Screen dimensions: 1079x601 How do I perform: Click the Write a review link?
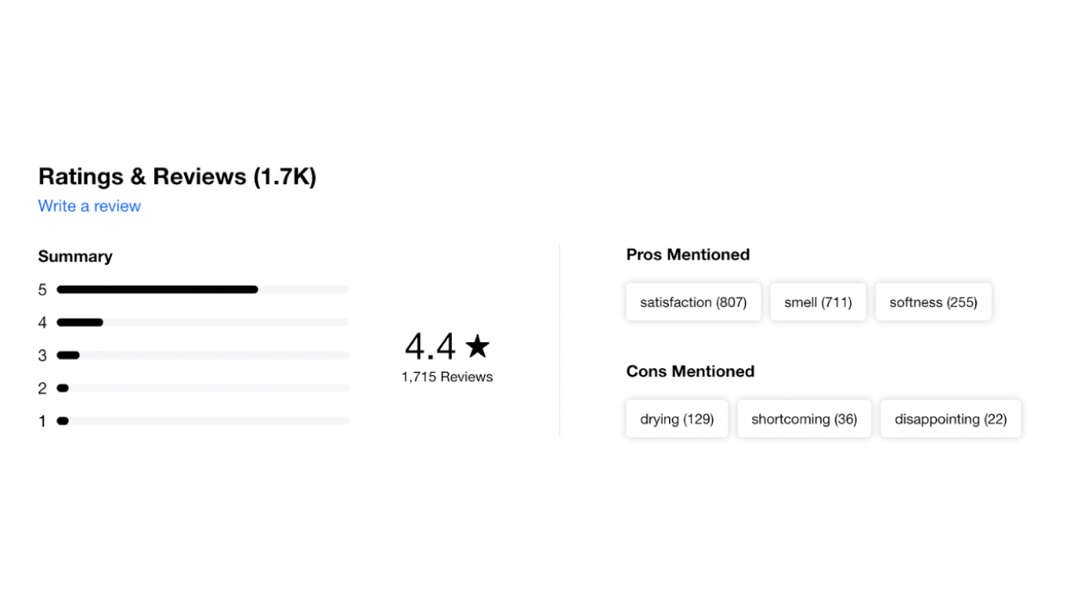click(x=89, y=206)
